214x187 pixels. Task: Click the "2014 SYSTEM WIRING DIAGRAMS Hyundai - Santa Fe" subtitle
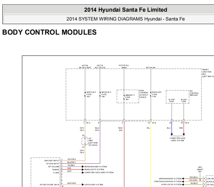(x=126, y=19)
